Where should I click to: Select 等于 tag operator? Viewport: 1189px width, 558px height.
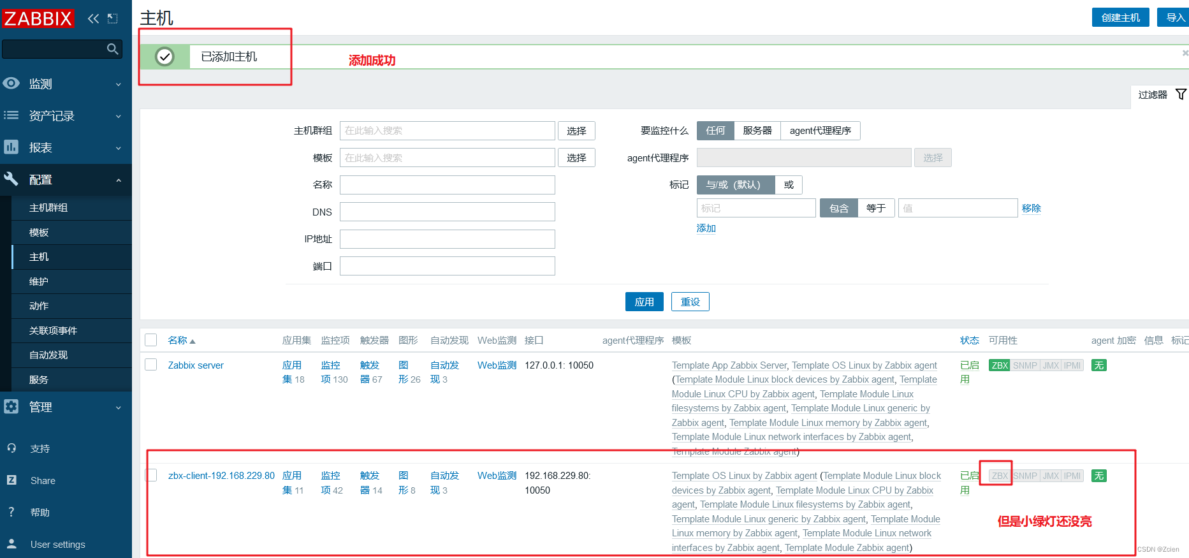(x=876, y=209)
